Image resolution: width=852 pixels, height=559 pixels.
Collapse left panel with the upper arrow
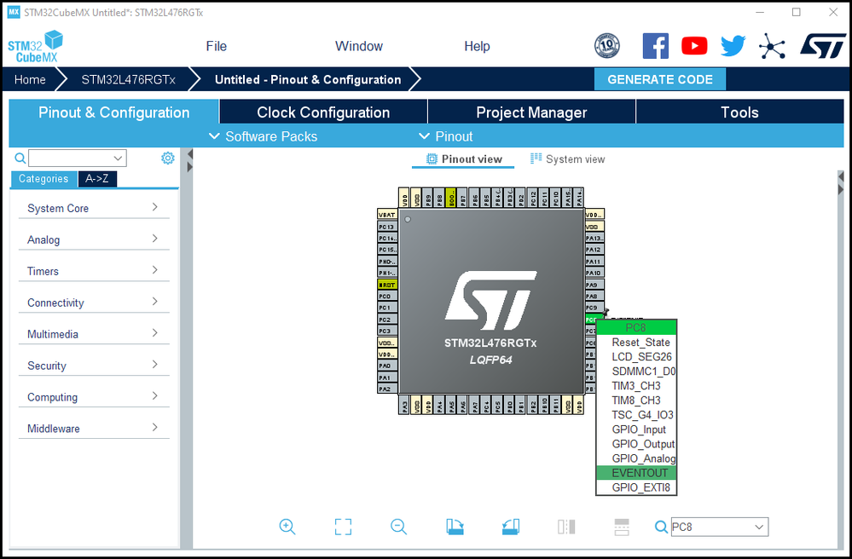(189, 154)
